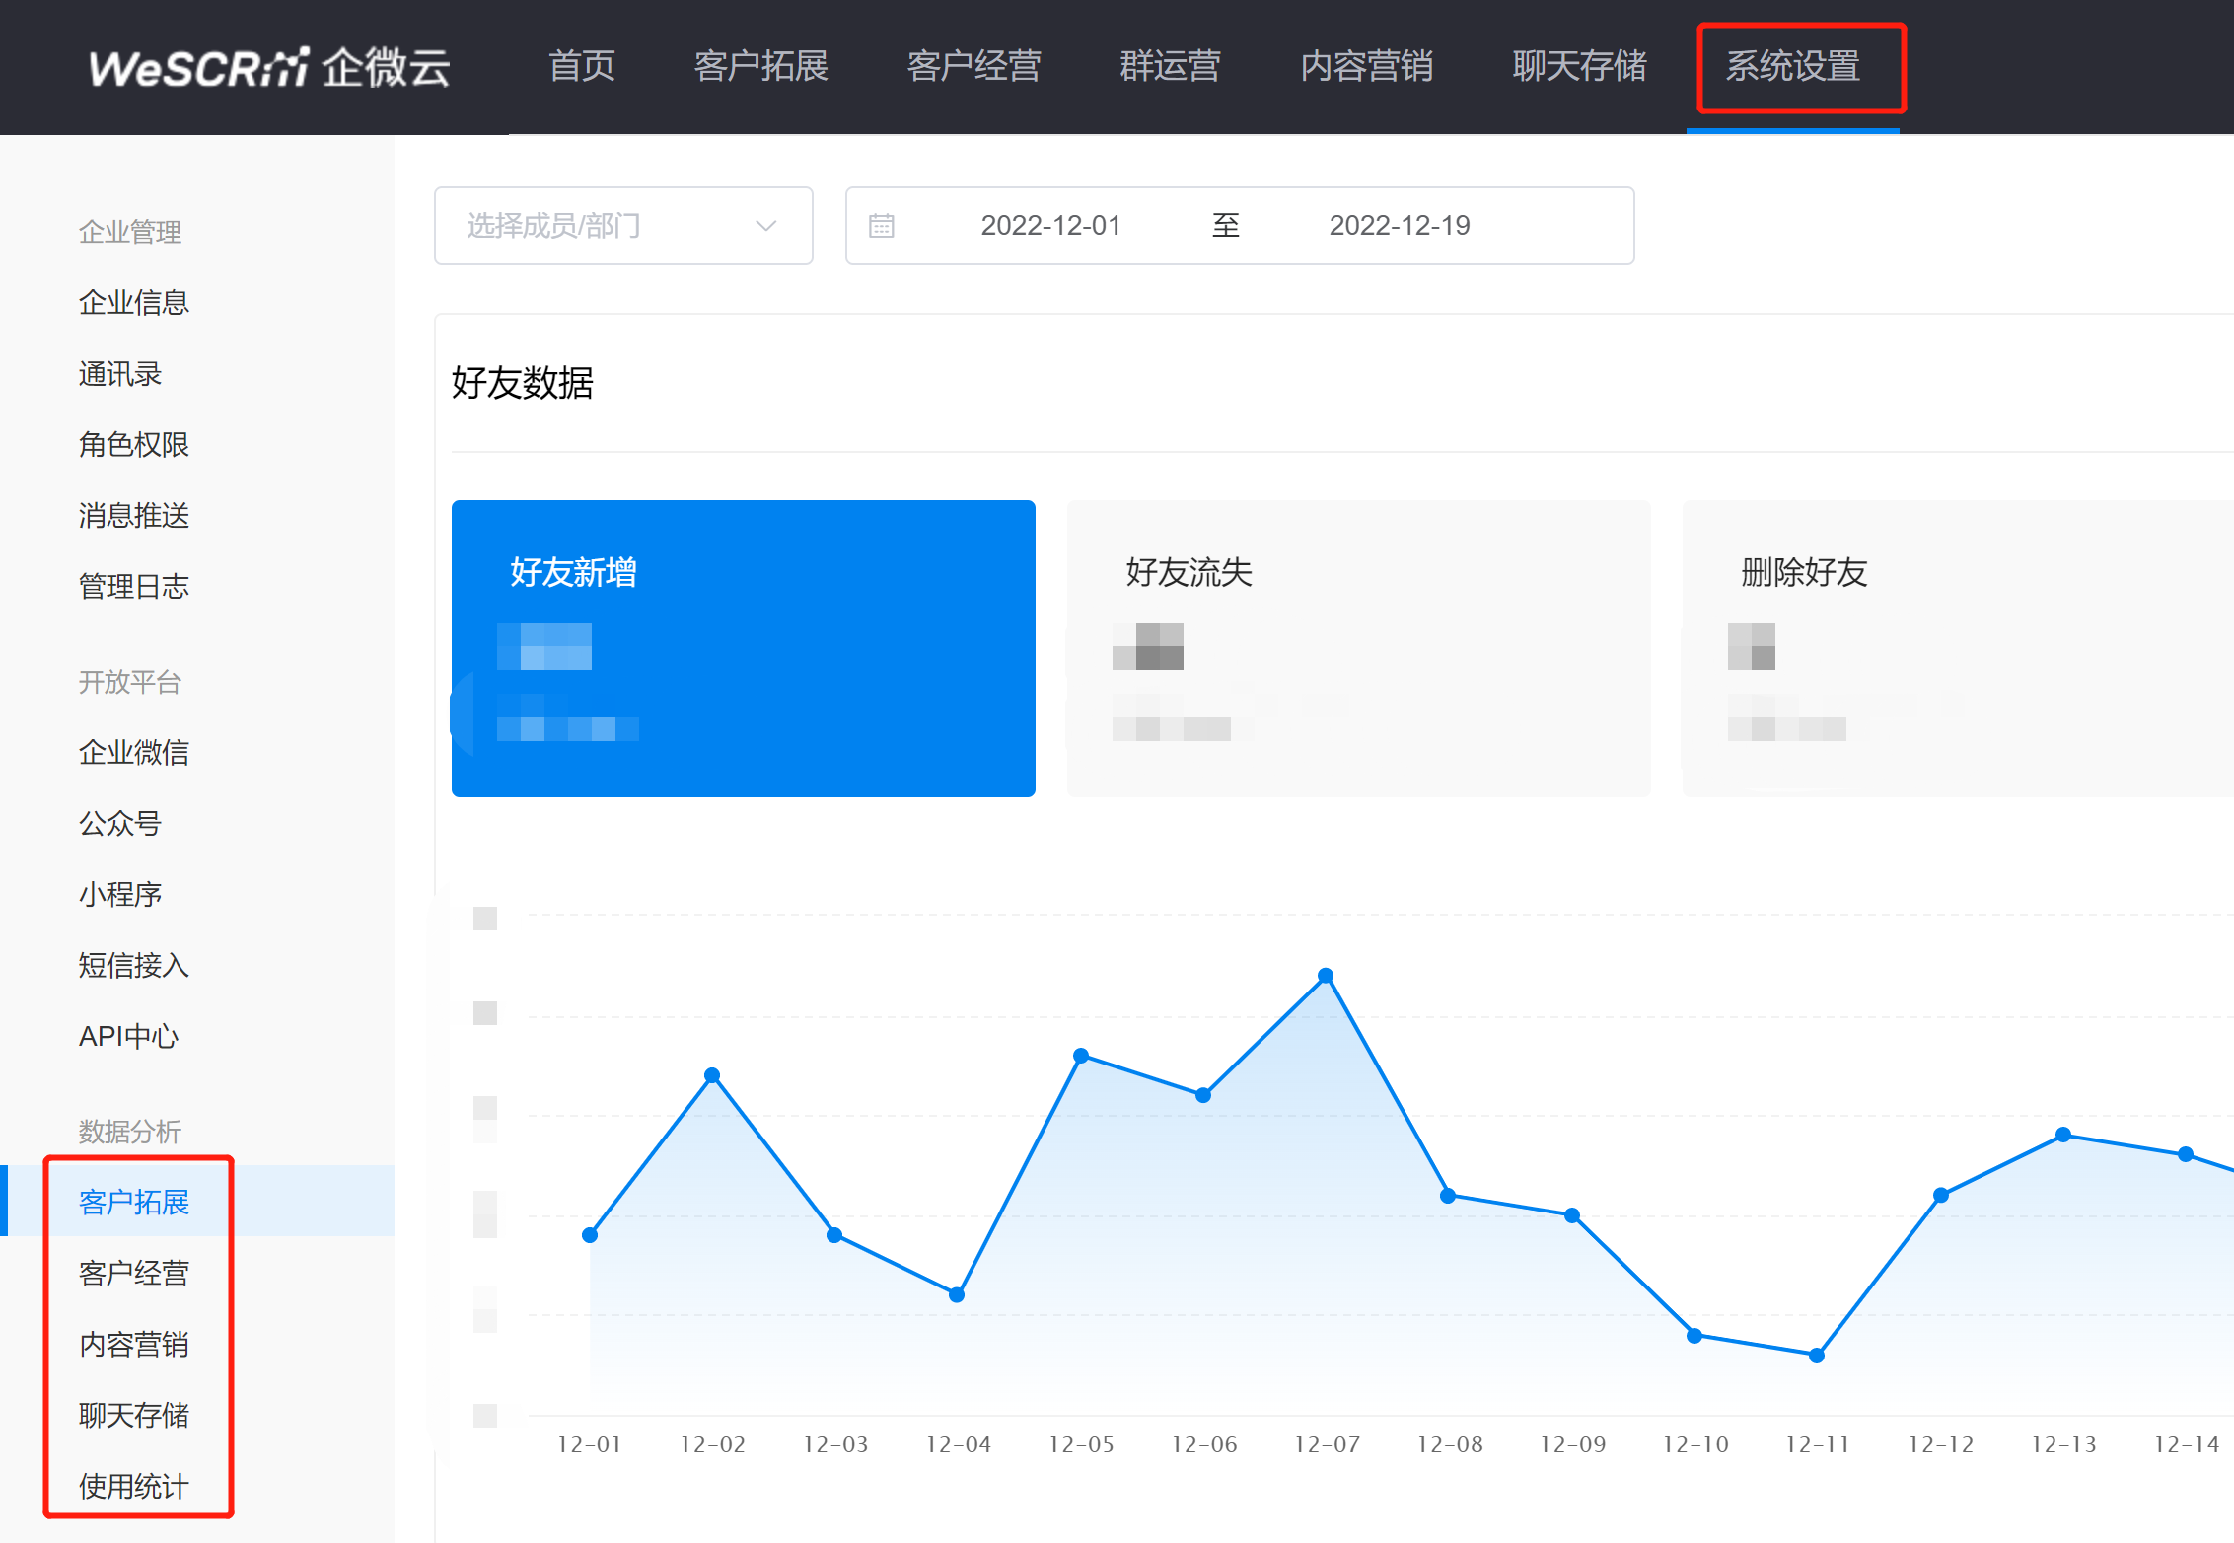
Task: Click the calendar icon in date range
Action: [x=881, y=226]
